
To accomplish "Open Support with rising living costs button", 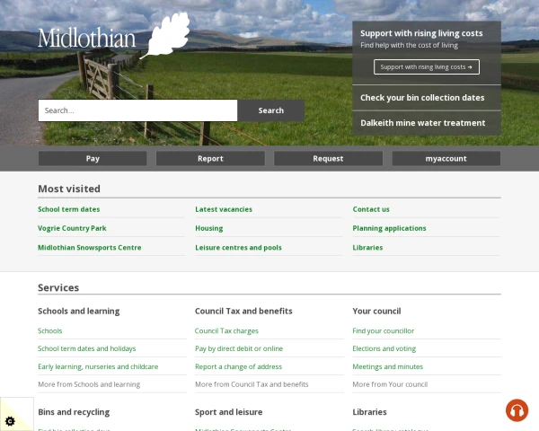I will pyautogui.click(x=426, y=67).
